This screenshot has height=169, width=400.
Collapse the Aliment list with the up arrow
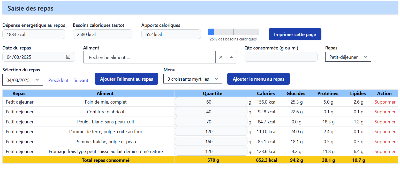[231, 57]
